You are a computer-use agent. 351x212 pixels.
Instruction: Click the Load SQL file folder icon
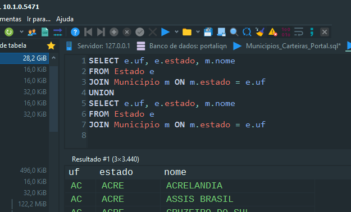187,32
